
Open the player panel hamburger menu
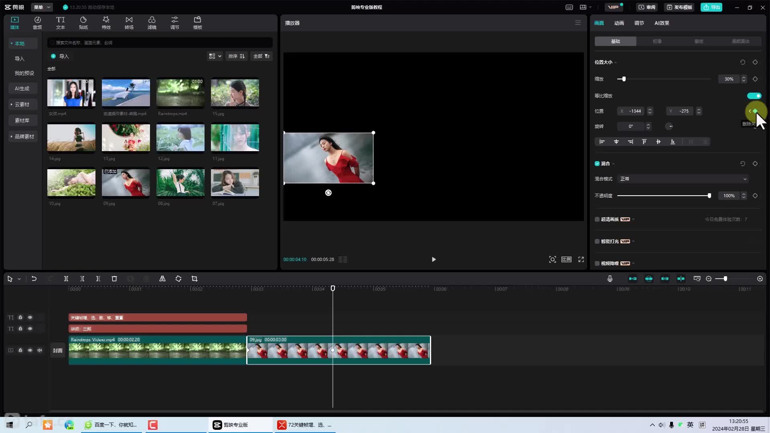point(578,23)
